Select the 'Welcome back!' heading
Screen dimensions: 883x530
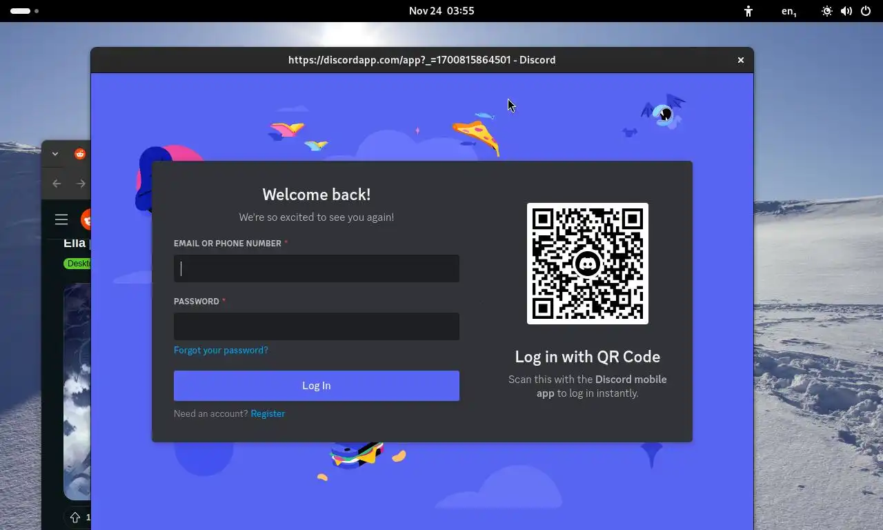(x=317, y=195)
